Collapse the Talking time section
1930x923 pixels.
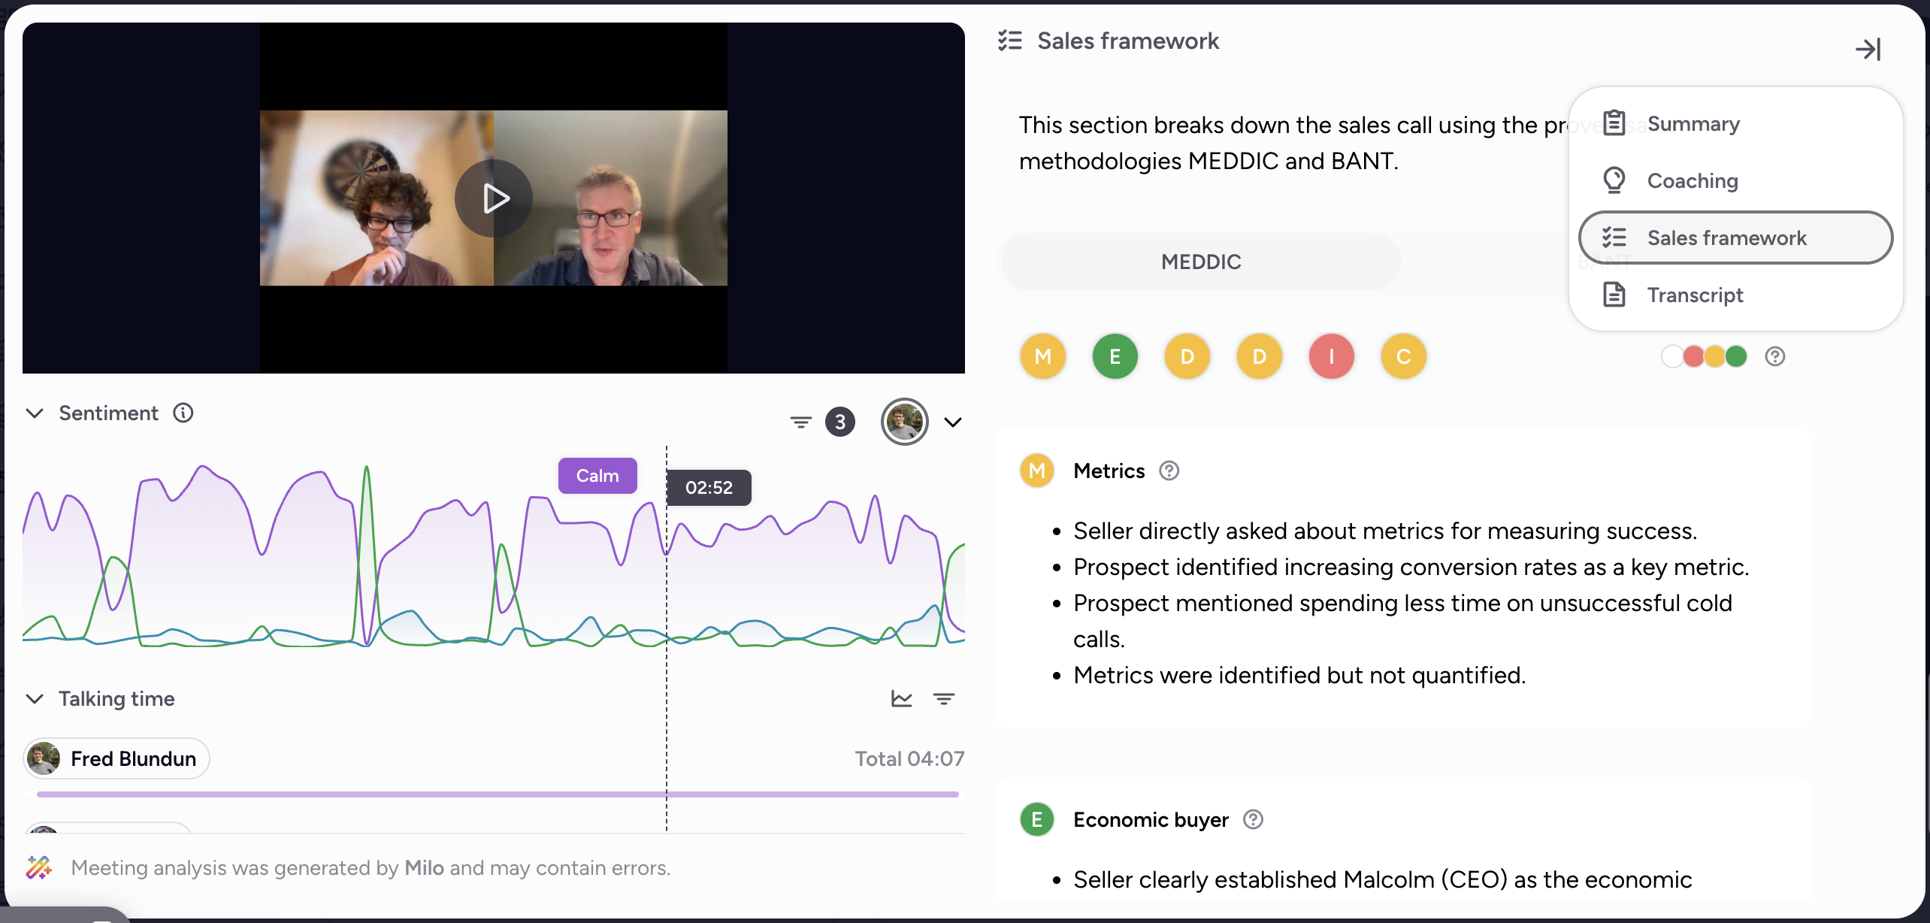35,698
